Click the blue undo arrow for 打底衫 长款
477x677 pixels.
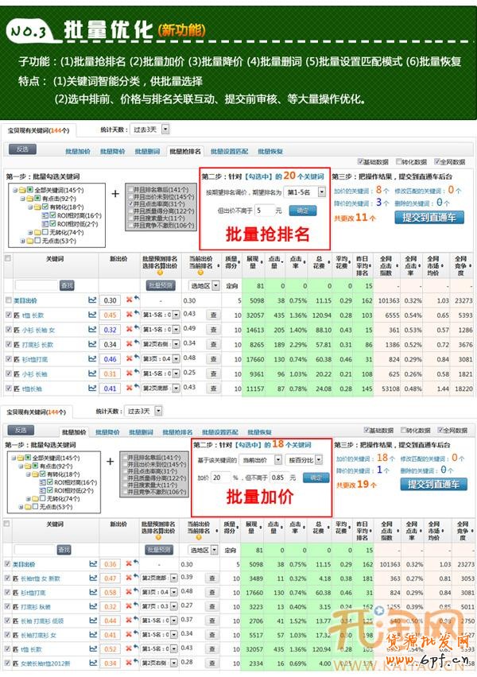137,345
